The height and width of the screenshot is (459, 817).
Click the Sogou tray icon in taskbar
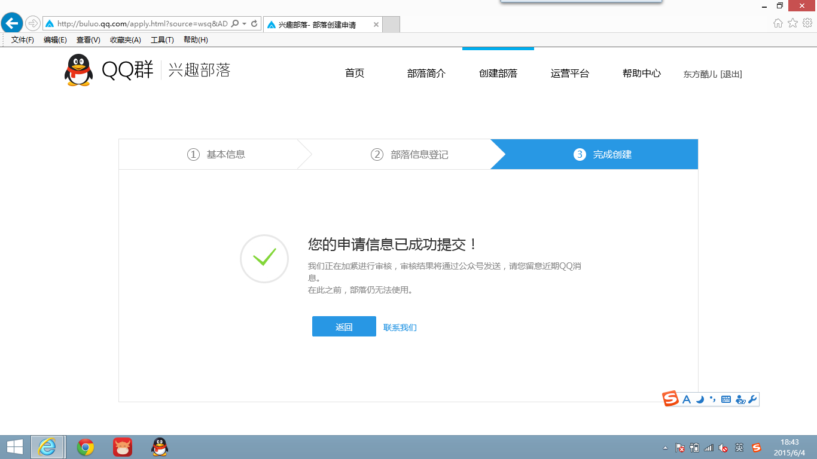[756, 448]
